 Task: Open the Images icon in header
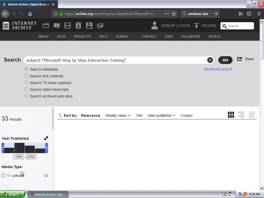coord(100,26)
